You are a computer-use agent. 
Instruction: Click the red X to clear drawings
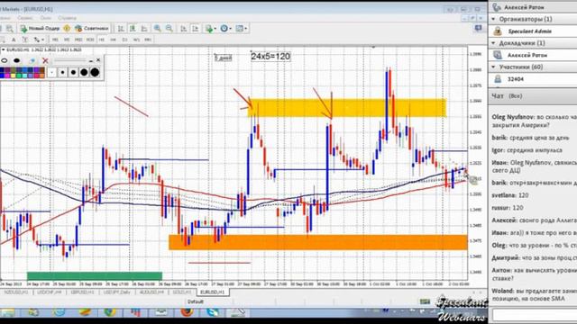click(45, 60)
